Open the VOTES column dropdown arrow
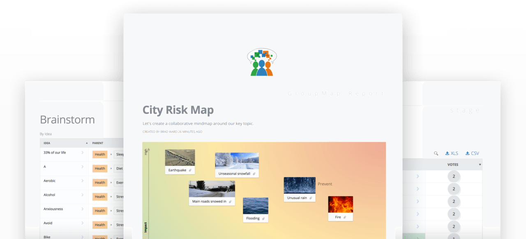This screenshot has width=526, height=239. point(479,164)
